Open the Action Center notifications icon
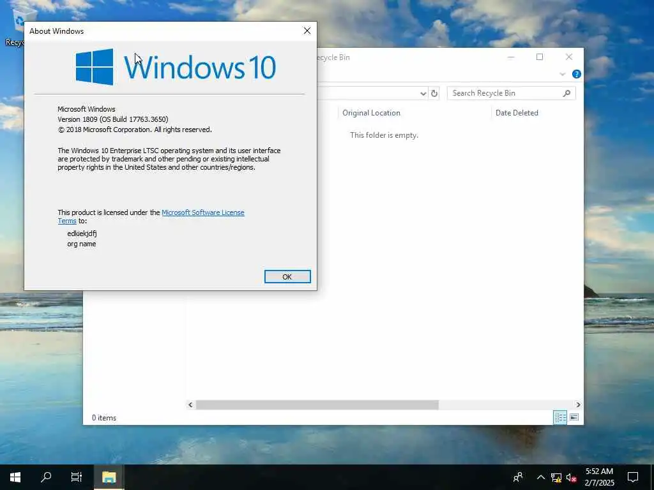This screenshot has height=490, width=654. coord(633,477)
